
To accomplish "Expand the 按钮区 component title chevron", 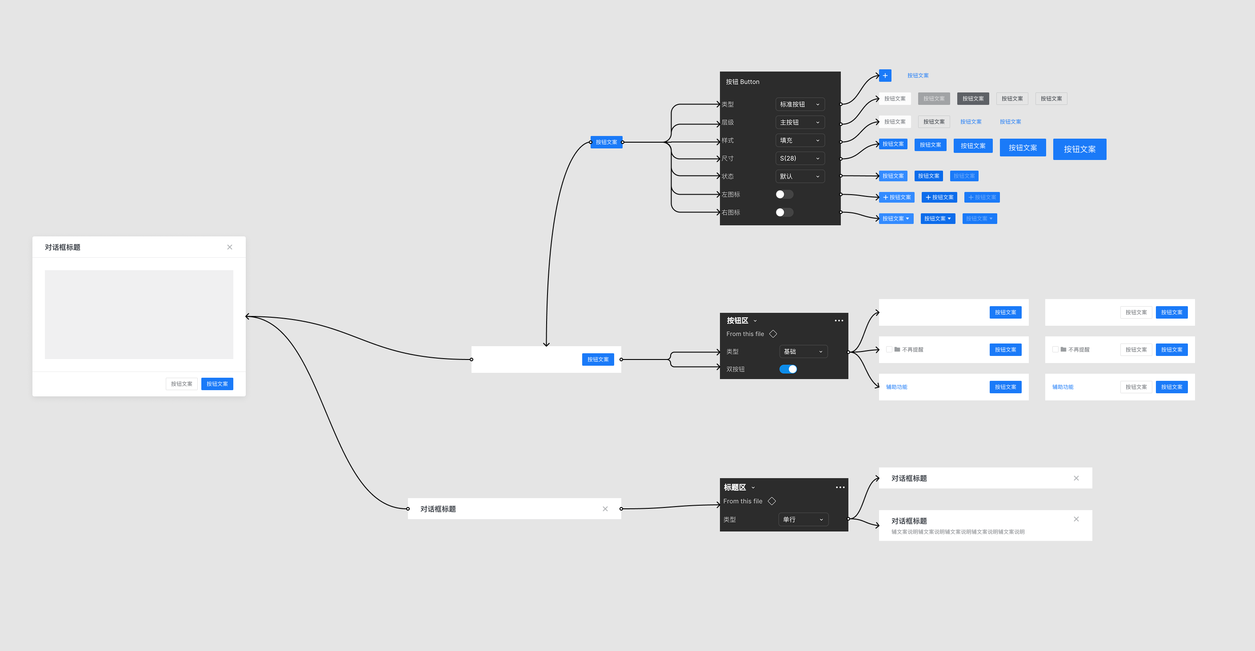I will coord(755,321).
